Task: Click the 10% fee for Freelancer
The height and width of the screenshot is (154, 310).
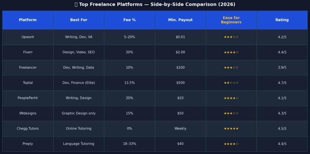Action: (130, 67)
